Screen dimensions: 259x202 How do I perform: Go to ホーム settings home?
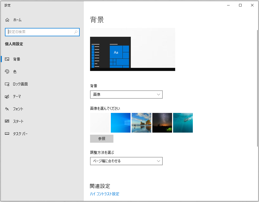42,20
